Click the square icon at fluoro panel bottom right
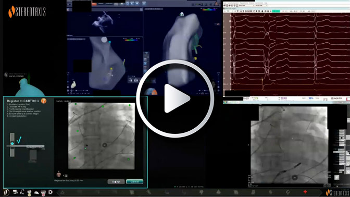The width and height of the screenshot is (350, 197). [336, 177]
